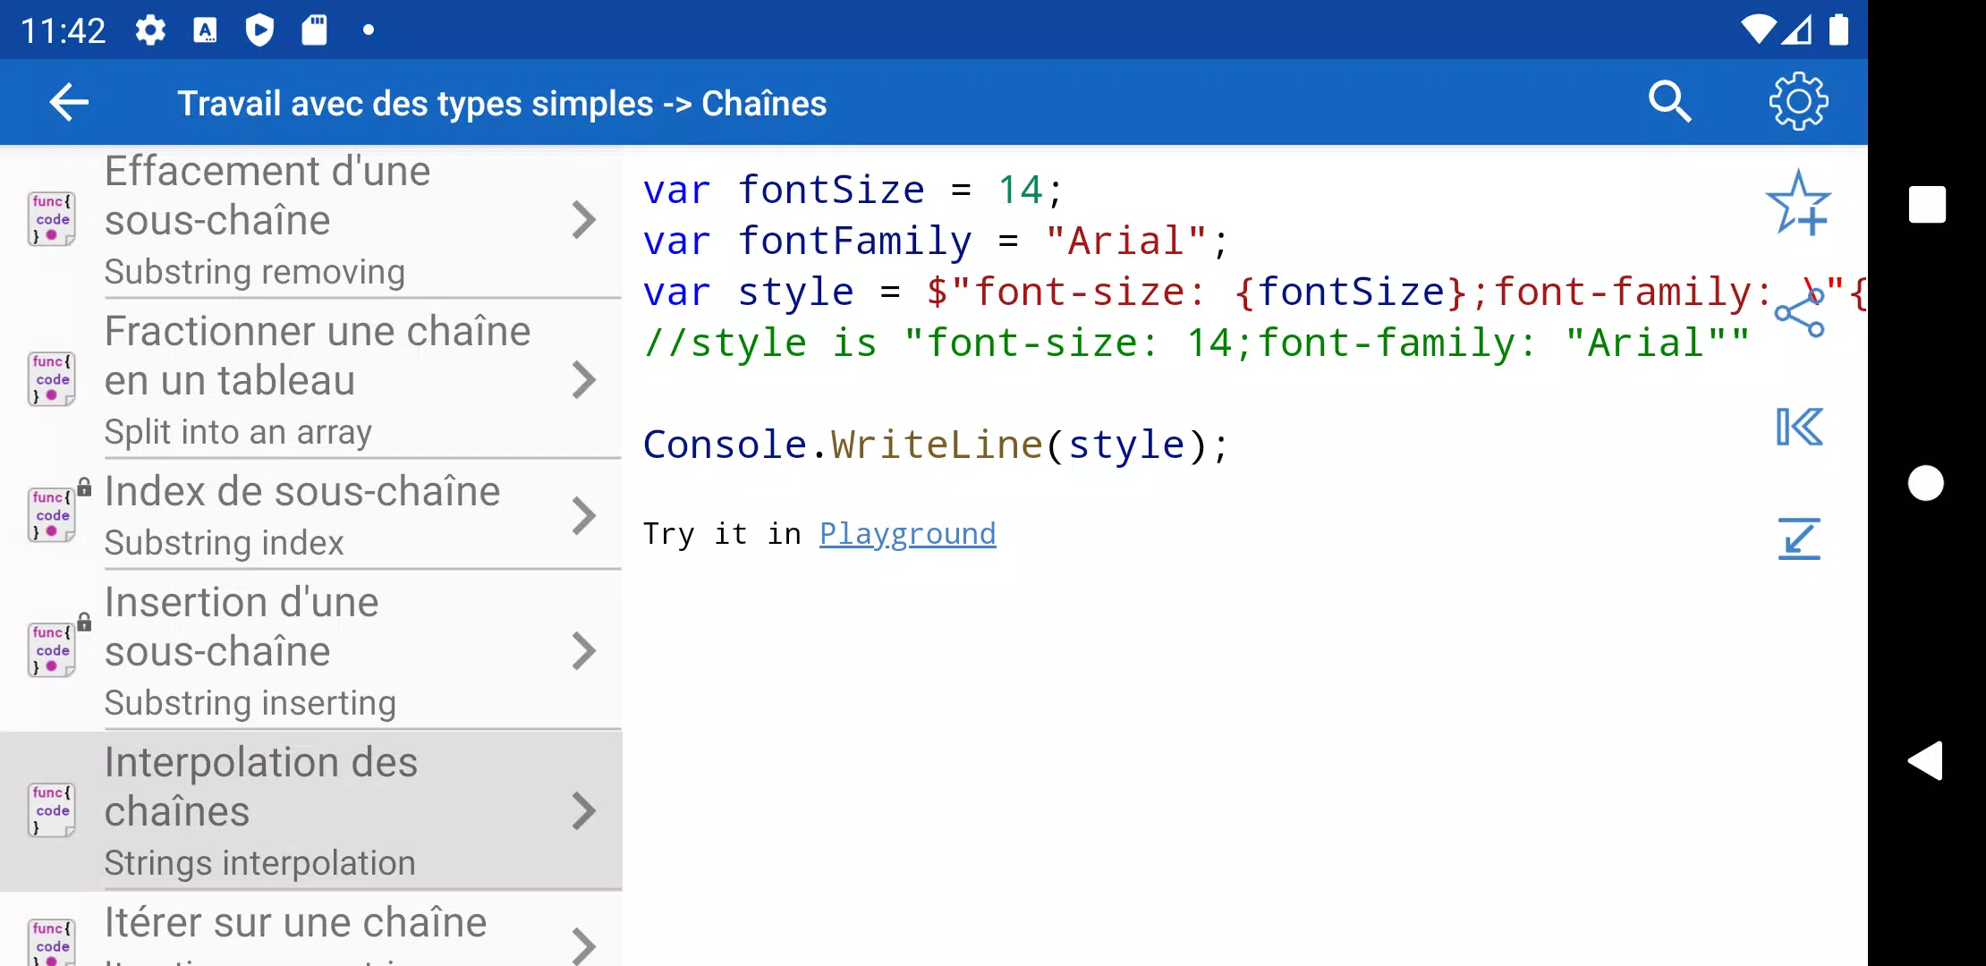The height and width of the screenshot is (966, 1986).
Task: Expand chevron for Fractionner une chaîne en un tableau
Action: pos(583,380)
